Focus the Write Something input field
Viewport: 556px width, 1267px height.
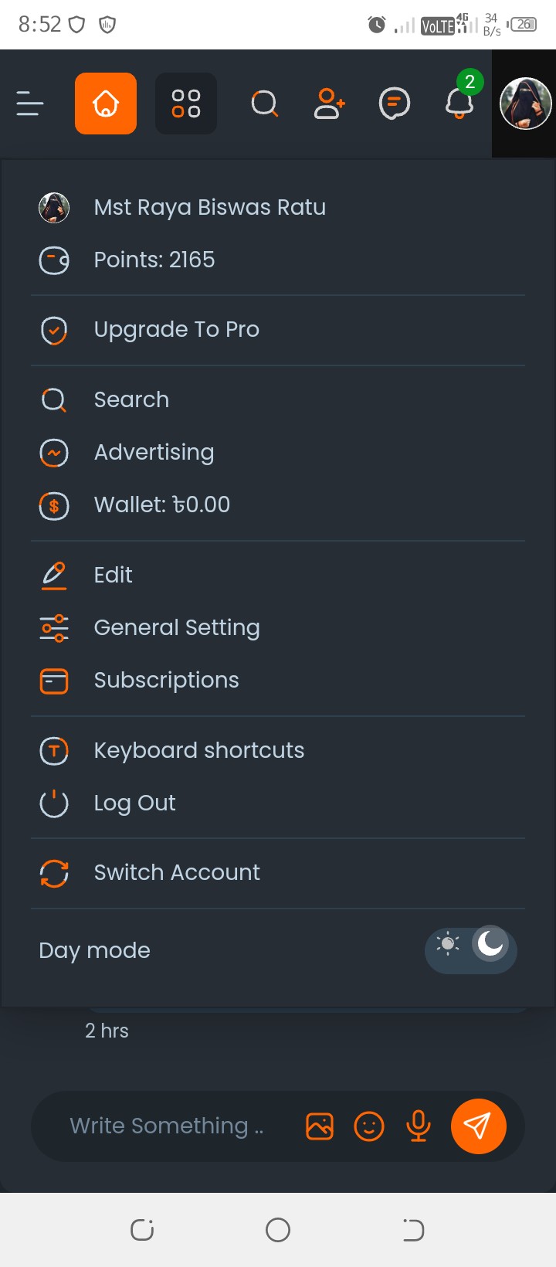pyautogui.click(x=166, y=1126)
